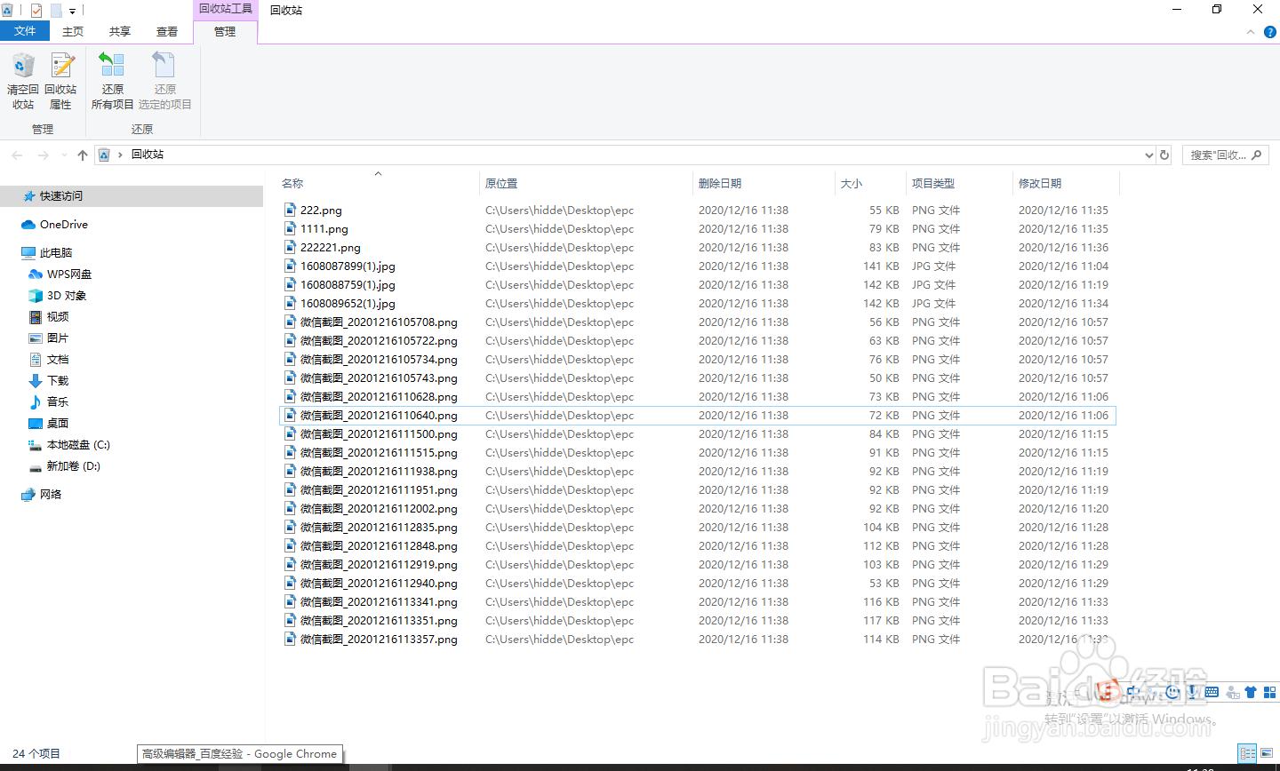Open Recycle Bin properties (回收站属性)
The image size is (1280, 771).
(x=60, y=81)
